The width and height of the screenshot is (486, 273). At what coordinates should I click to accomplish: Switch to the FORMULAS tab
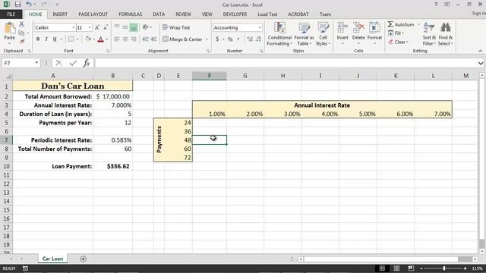(x=130, y=14)
